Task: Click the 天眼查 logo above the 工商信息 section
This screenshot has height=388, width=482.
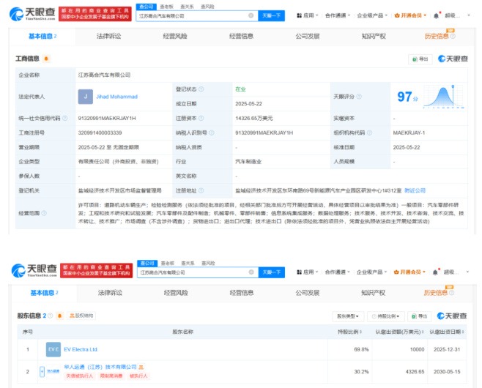Action: pos(32,14)
